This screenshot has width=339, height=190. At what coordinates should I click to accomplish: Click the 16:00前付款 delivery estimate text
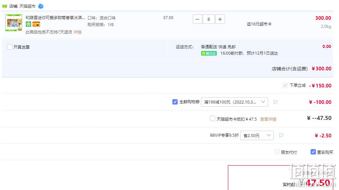[x=249, y=53]
